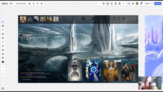
Task: Select round marker IV
Action: pos(119,18)
